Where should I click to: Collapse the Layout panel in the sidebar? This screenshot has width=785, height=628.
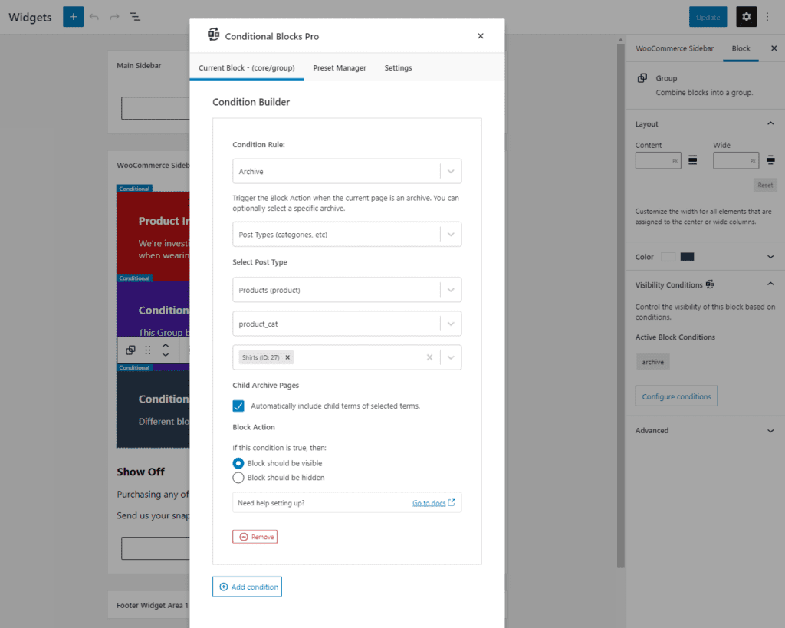(x=770, y=123)
